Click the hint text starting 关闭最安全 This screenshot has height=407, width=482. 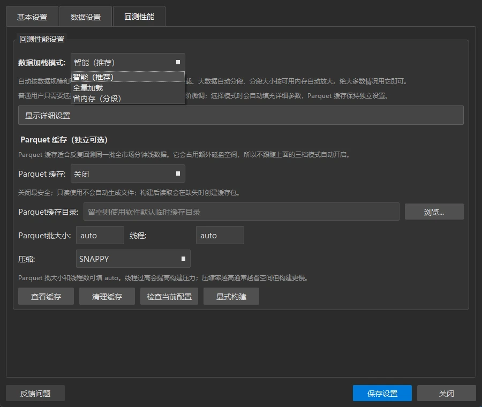tap(129, 193)
